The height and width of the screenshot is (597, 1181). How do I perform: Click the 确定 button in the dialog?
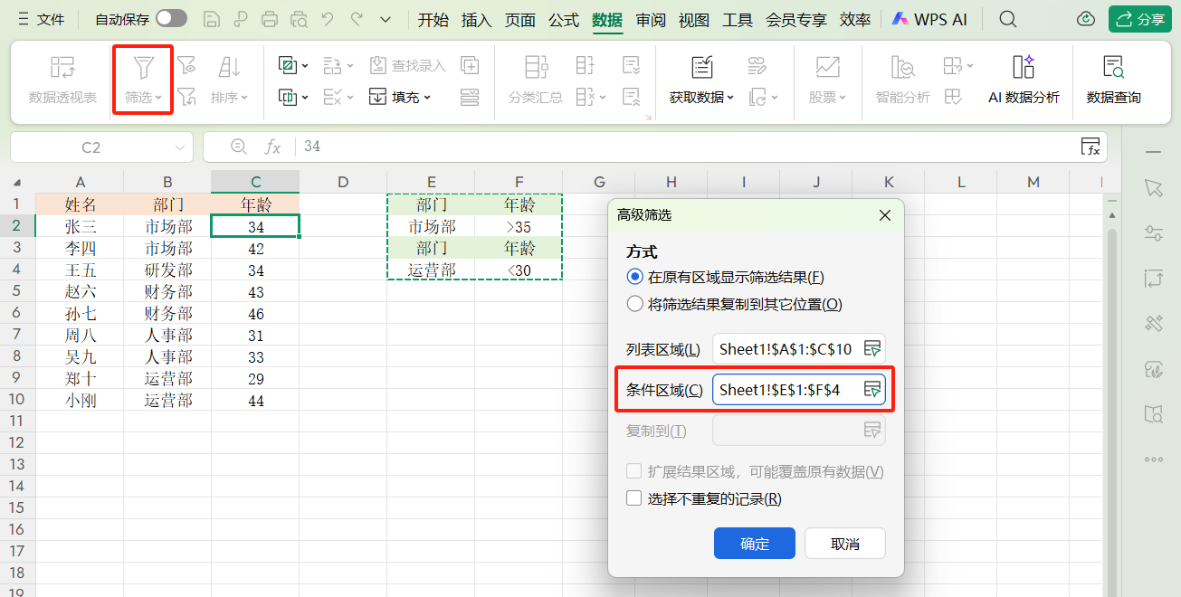[754, 544]
